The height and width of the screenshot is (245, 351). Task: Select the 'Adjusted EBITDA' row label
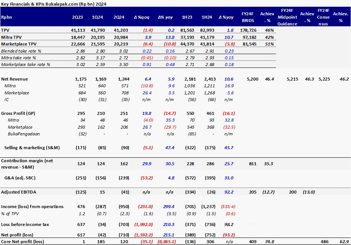19,192
